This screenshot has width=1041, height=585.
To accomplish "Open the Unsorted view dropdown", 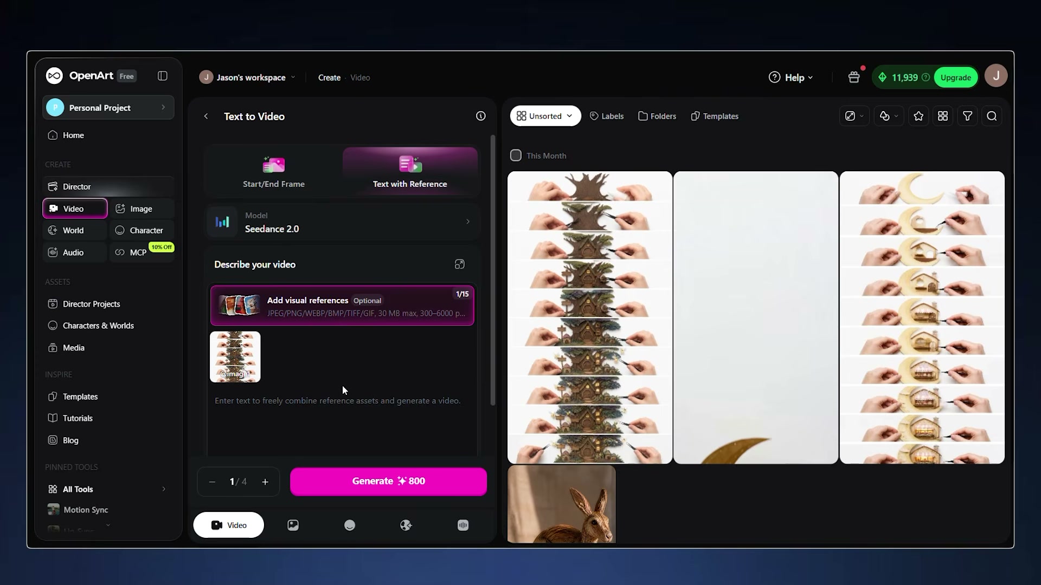I will (x=545, y=116).
